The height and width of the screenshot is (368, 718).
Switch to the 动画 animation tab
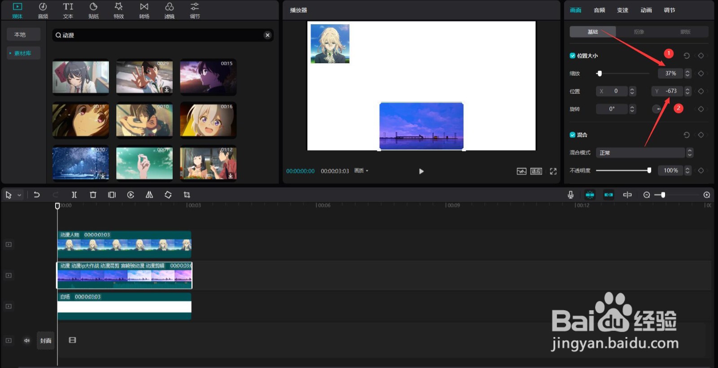point(646,10)
